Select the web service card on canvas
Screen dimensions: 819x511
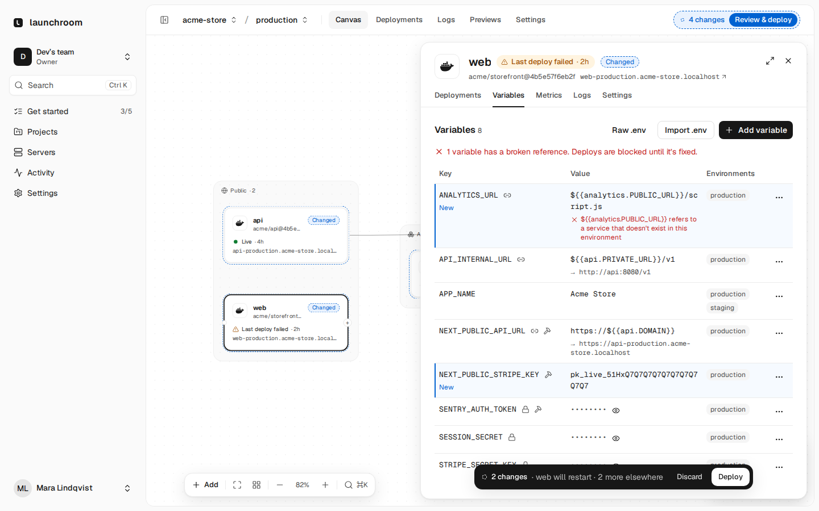[286, 322]
